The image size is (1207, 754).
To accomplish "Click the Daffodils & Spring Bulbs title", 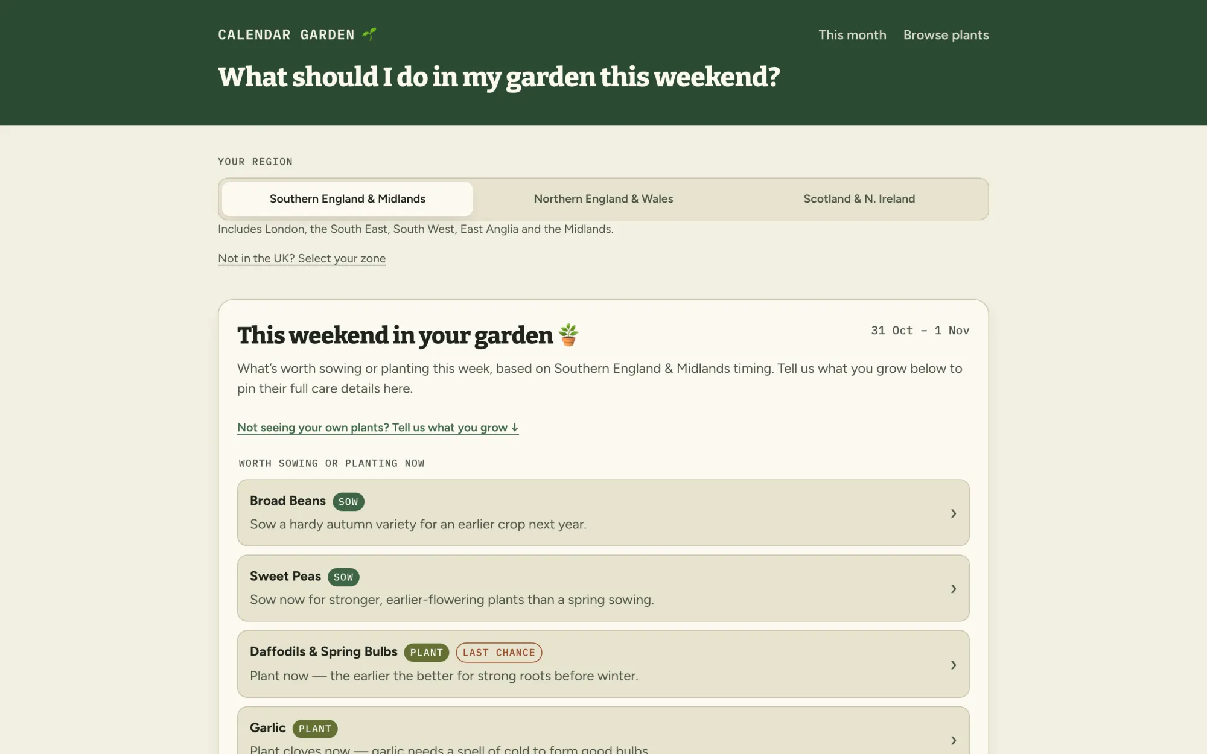I will 323,652.
